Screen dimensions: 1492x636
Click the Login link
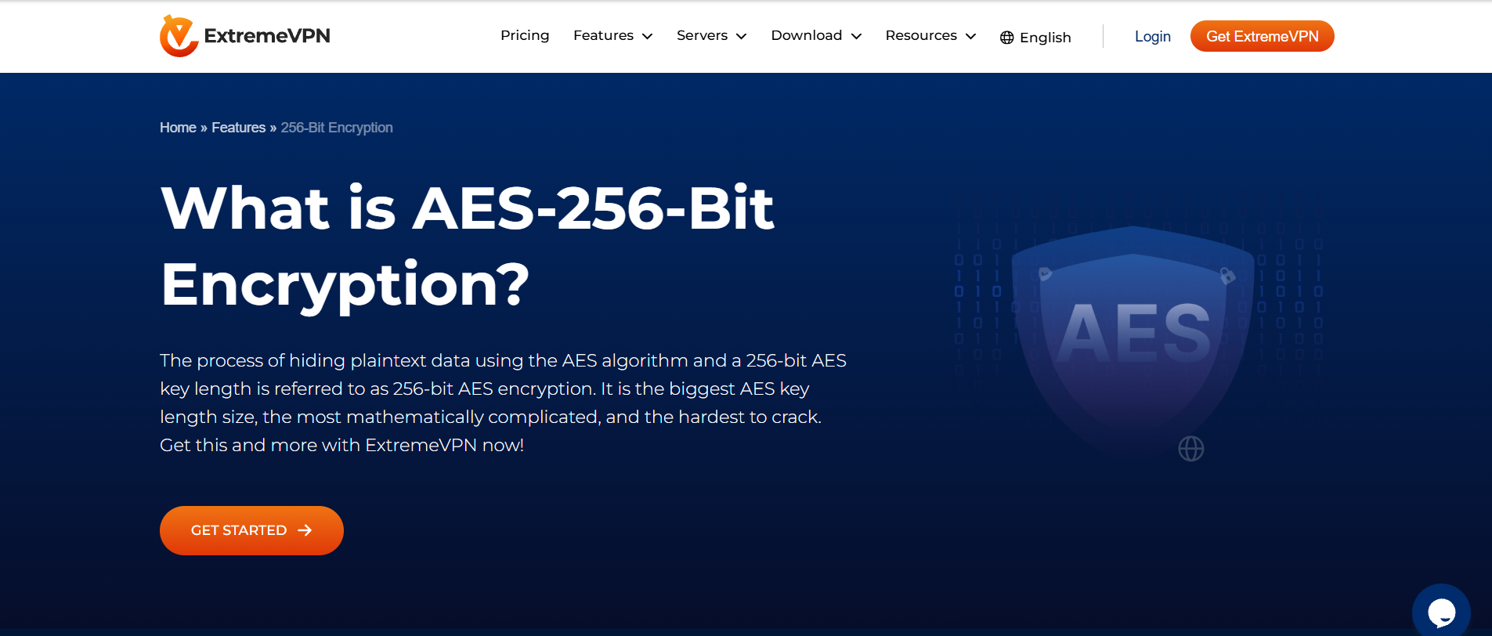pyautogui.click(x=1153, y=36)
